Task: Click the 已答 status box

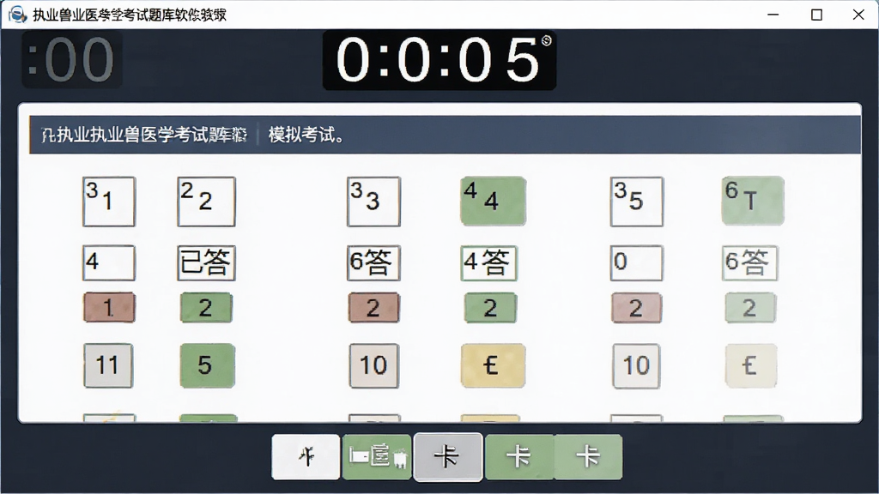Action: (x=206, y=262)
